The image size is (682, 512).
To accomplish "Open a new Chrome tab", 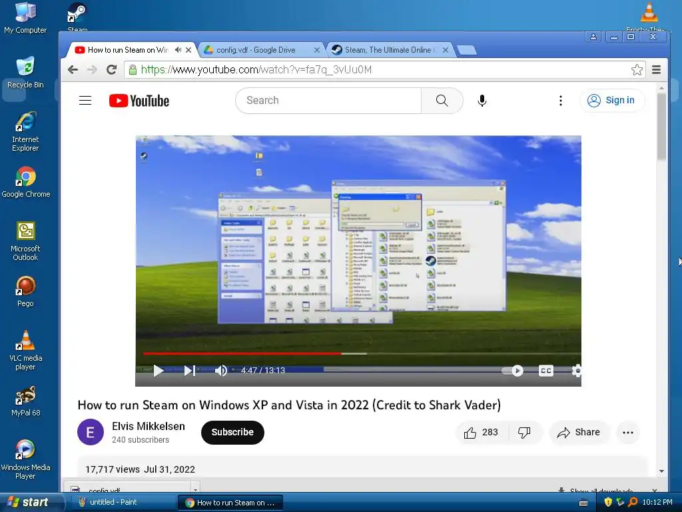I will click(x=467, y=50).
